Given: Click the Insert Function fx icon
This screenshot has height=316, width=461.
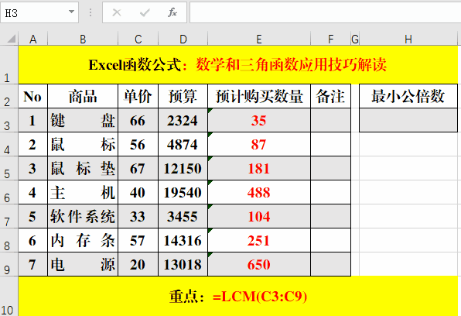Looking at the screenshot, I should point(172,12).
